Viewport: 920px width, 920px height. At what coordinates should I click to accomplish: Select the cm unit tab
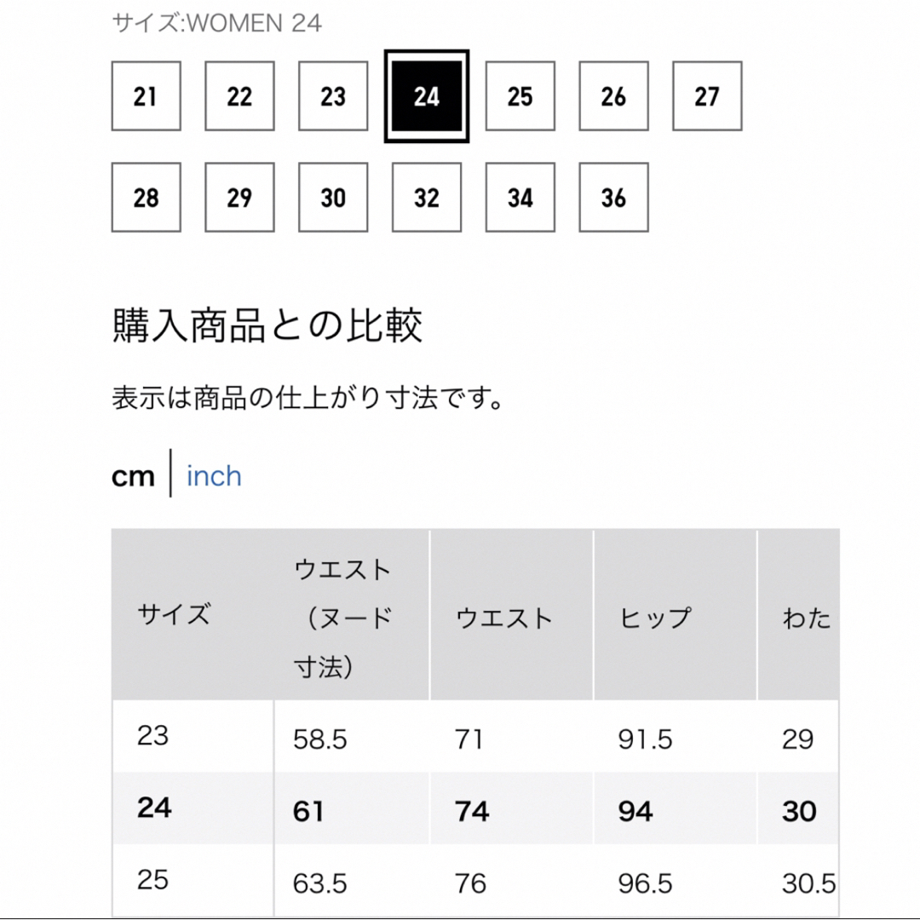[x=133, y=476]
